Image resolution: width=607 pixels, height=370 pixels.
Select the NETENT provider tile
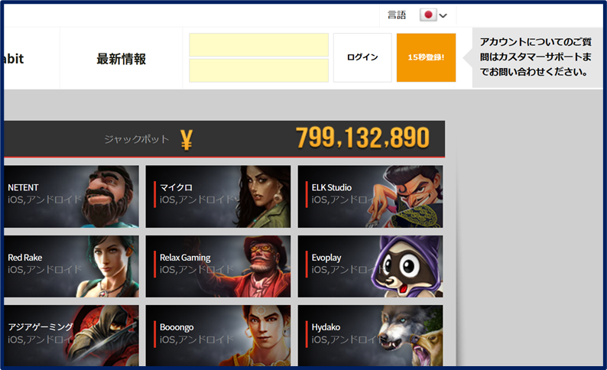[x=71, y=196]
